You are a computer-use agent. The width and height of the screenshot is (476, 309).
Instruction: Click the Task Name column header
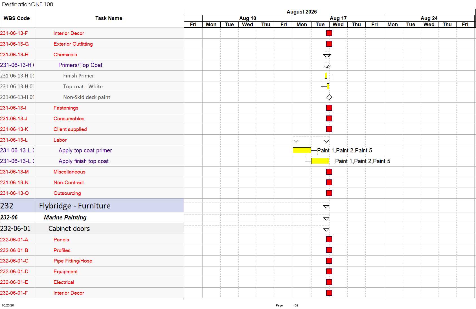(x=109, y=18)
